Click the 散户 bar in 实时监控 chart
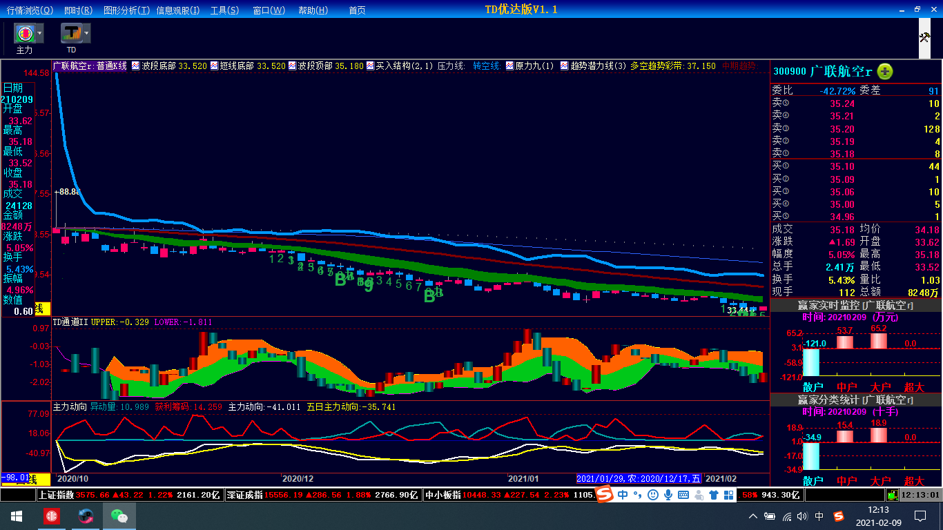This screenshot has width=943, height=530. click(x=810, y=362)
